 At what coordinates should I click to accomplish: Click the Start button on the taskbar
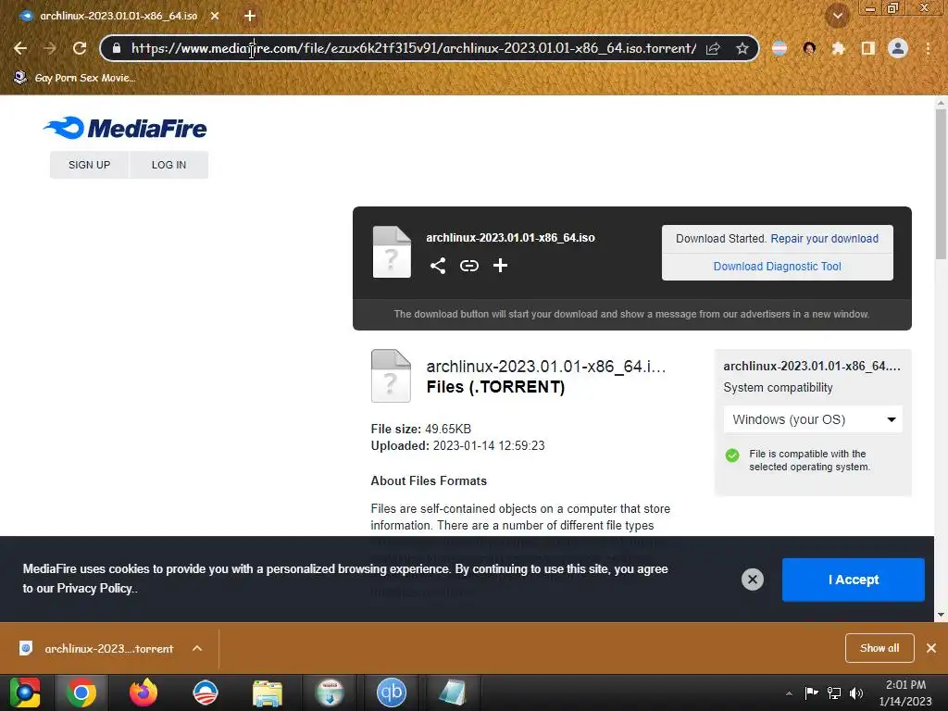24,692
